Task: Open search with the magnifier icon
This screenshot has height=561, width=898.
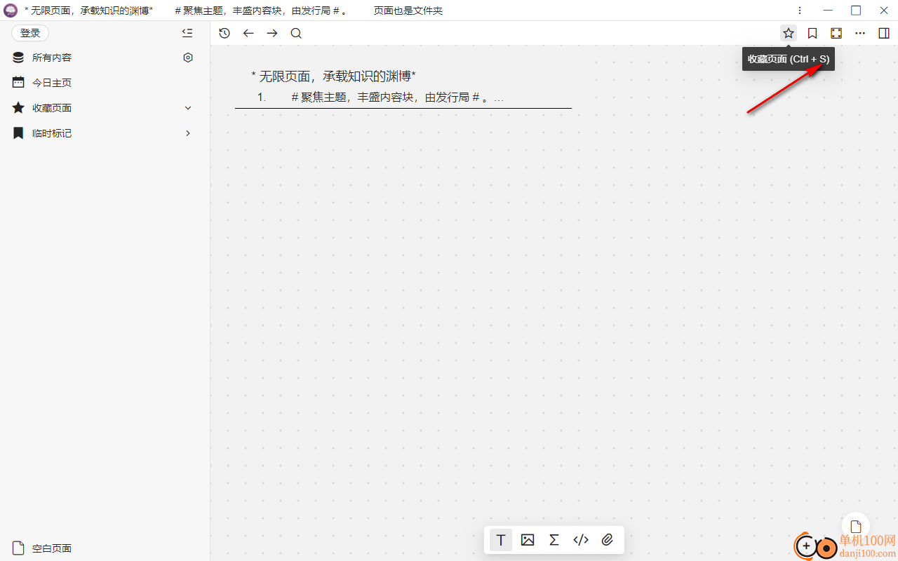Action: [296, 33]
